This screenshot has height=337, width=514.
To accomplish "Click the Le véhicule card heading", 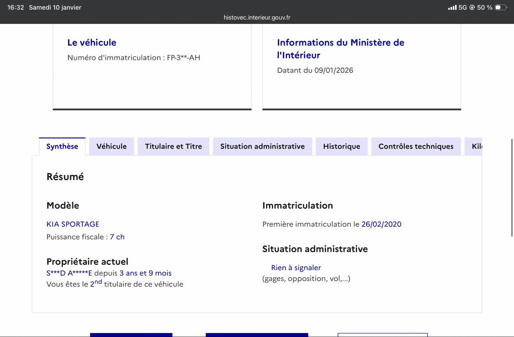I will point(92,42).
